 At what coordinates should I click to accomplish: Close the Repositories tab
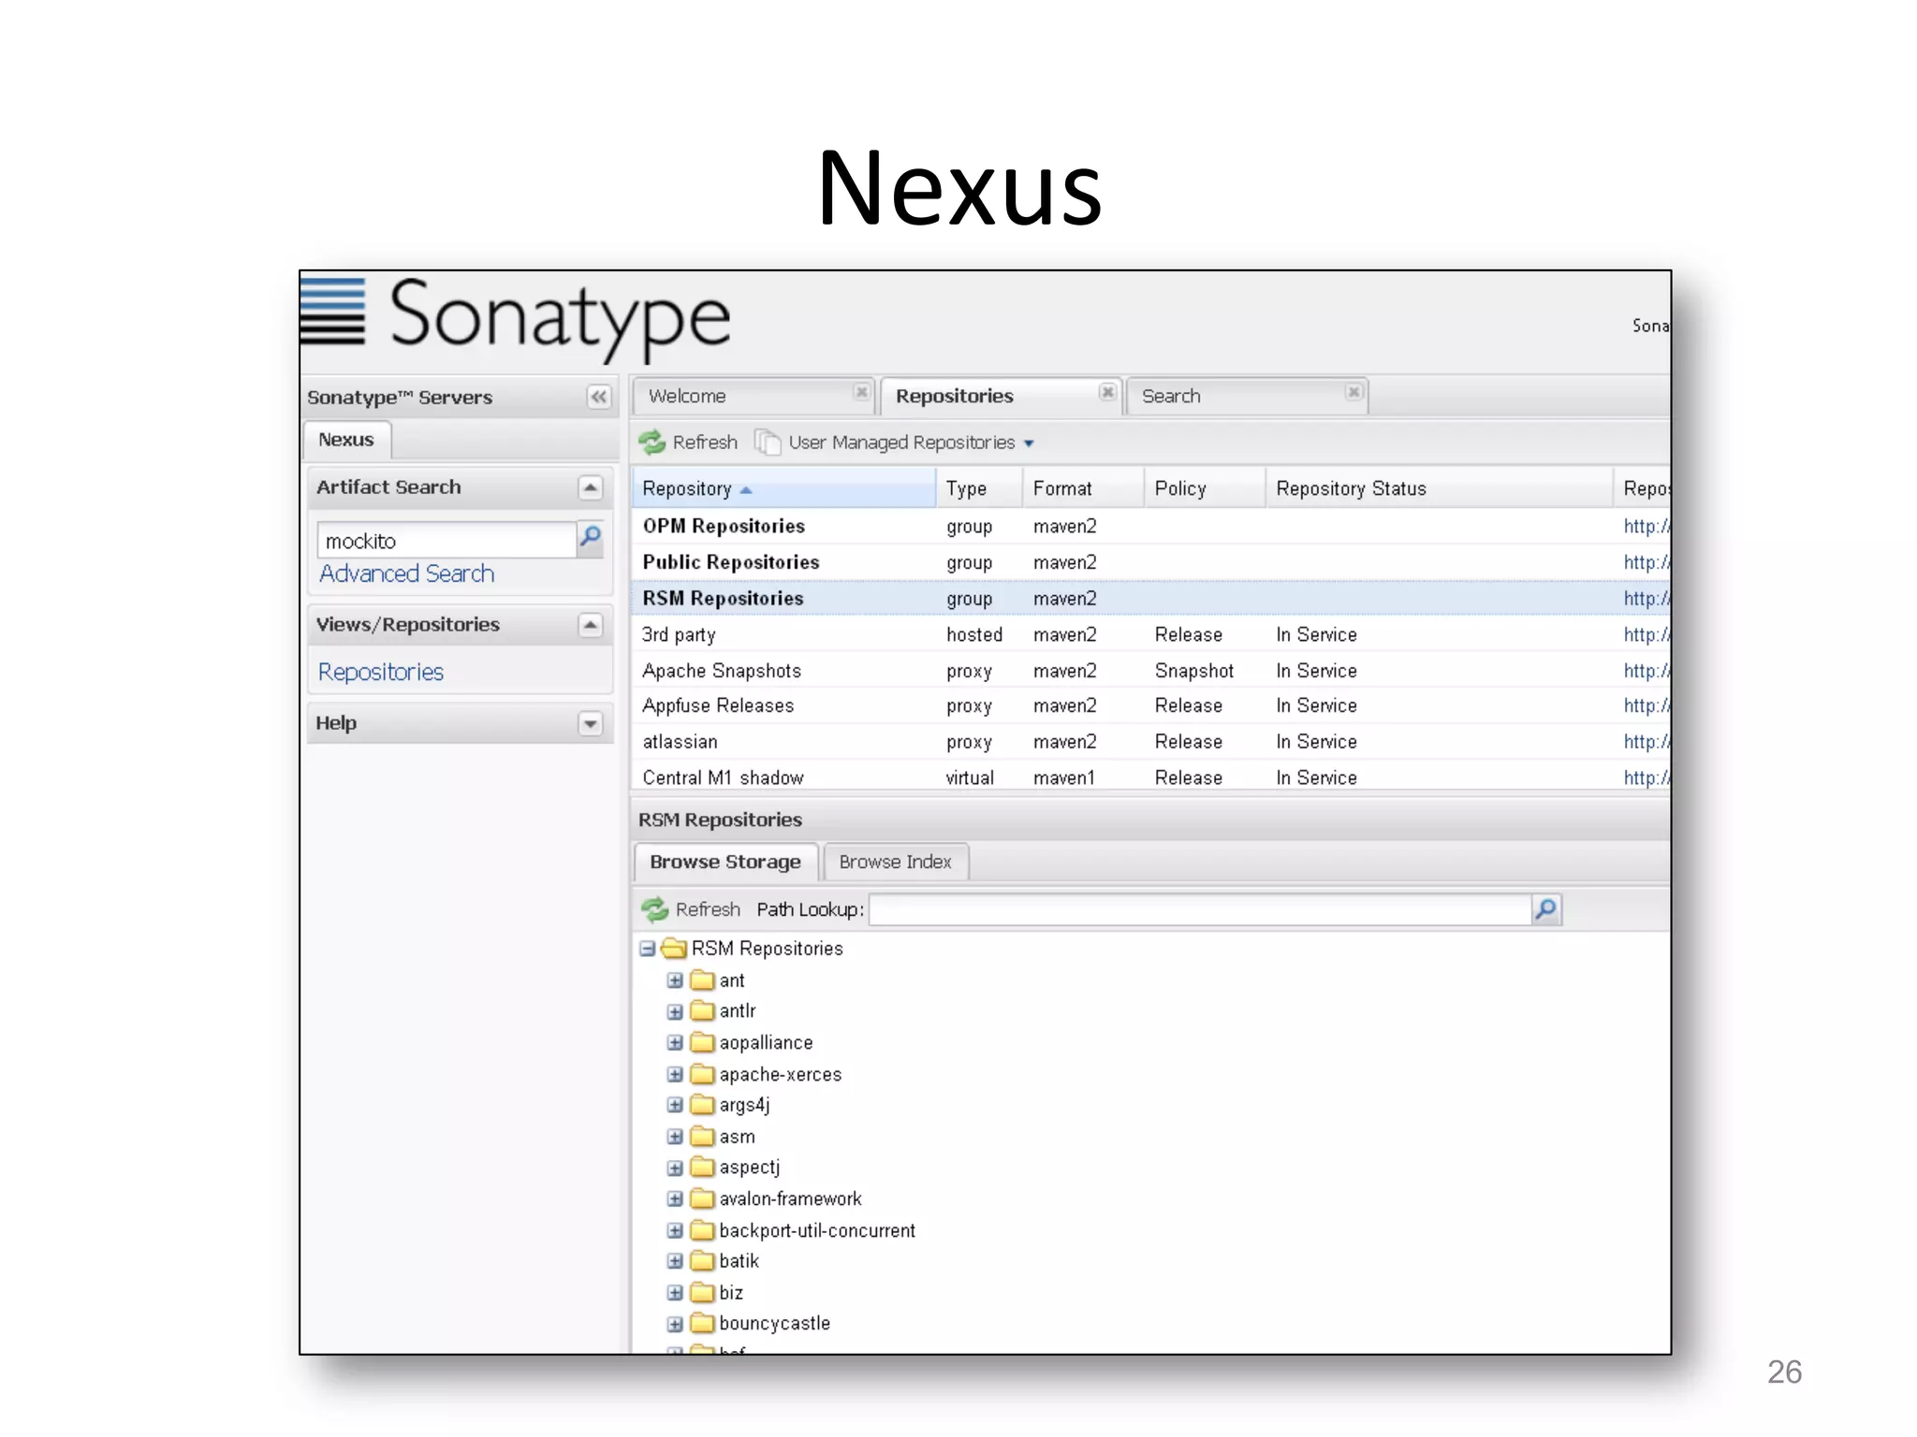1107,392
